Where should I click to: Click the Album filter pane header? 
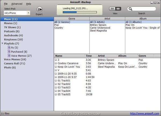click(x=143, y=19)
